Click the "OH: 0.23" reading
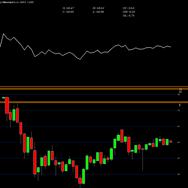 [x=129, y=12]
